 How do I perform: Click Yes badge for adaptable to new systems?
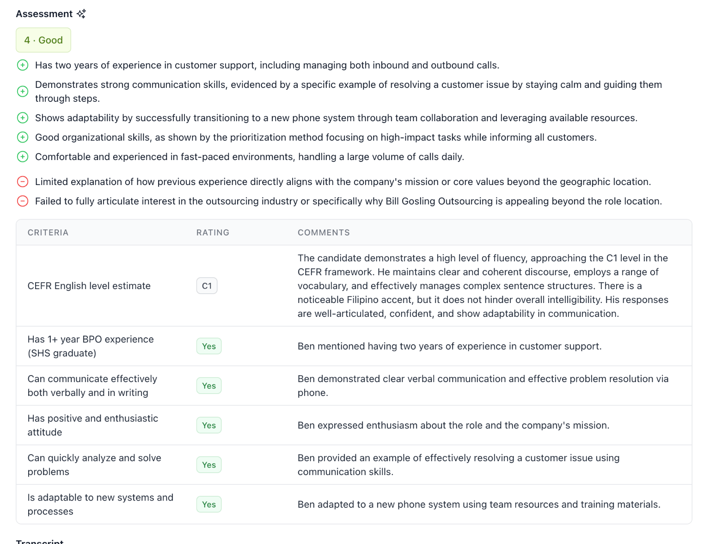(x=209, y=504)
